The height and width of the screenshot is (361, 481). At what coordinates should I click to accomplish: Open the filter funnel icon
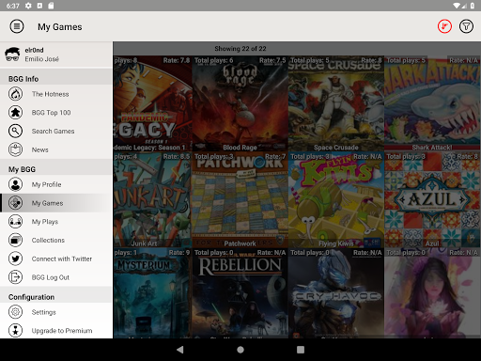click(x=466, y=26)
